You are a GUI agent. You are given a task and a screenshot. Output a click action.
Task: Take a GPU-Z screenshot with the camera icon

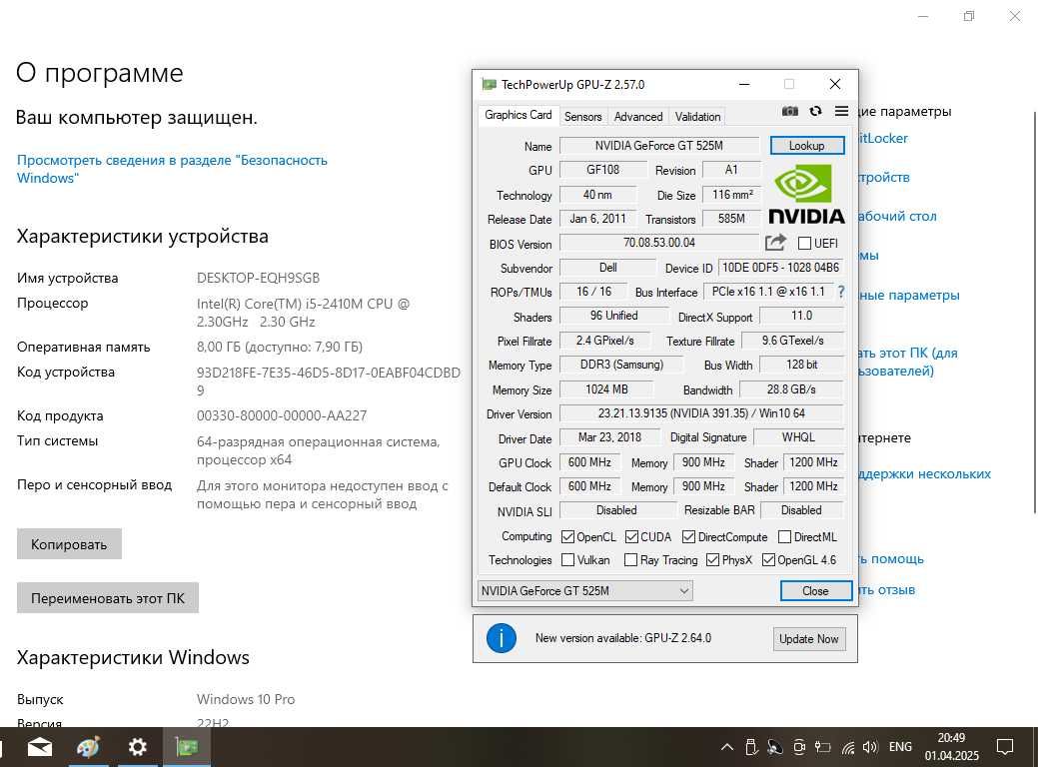pyautogui.click(x=790, y=111)
